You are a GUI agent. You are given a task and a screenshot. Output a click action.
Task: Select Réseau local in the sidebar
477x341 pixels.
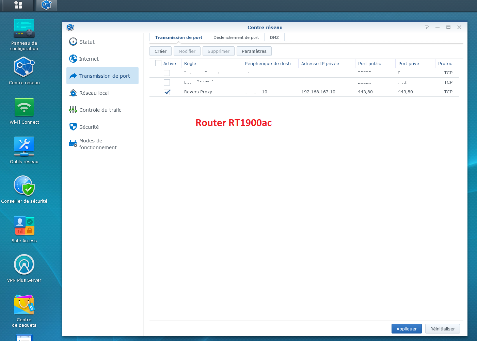94,93
